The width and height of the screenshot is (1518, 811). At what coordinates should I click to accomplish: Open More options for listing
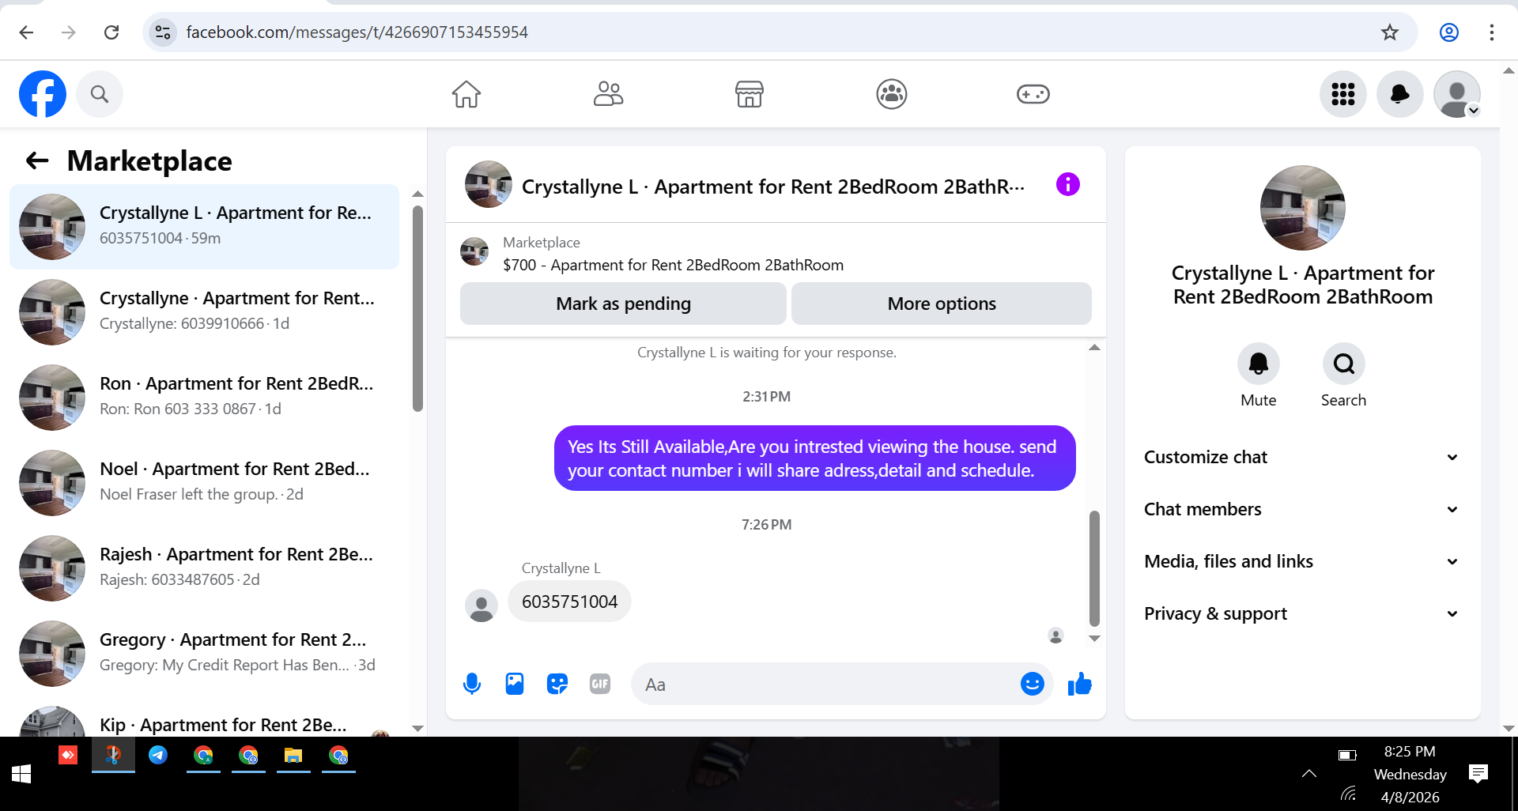942,304
